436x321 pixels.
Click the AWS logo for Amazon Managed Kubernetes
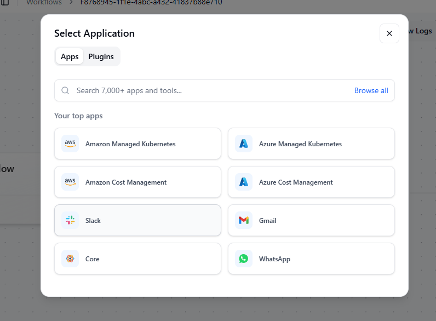(x=70, y=144)
